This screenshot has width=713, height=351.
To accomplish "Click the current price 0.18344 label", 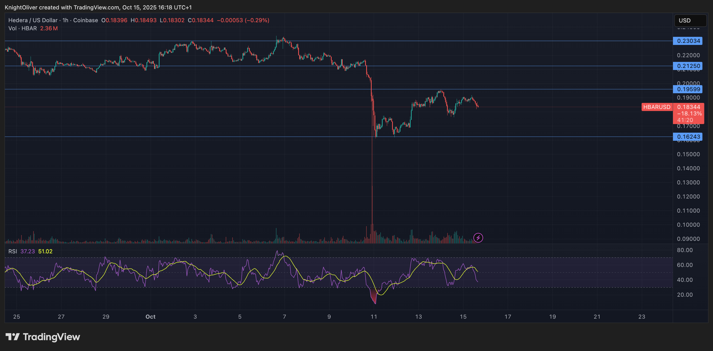I will (688, 107).
